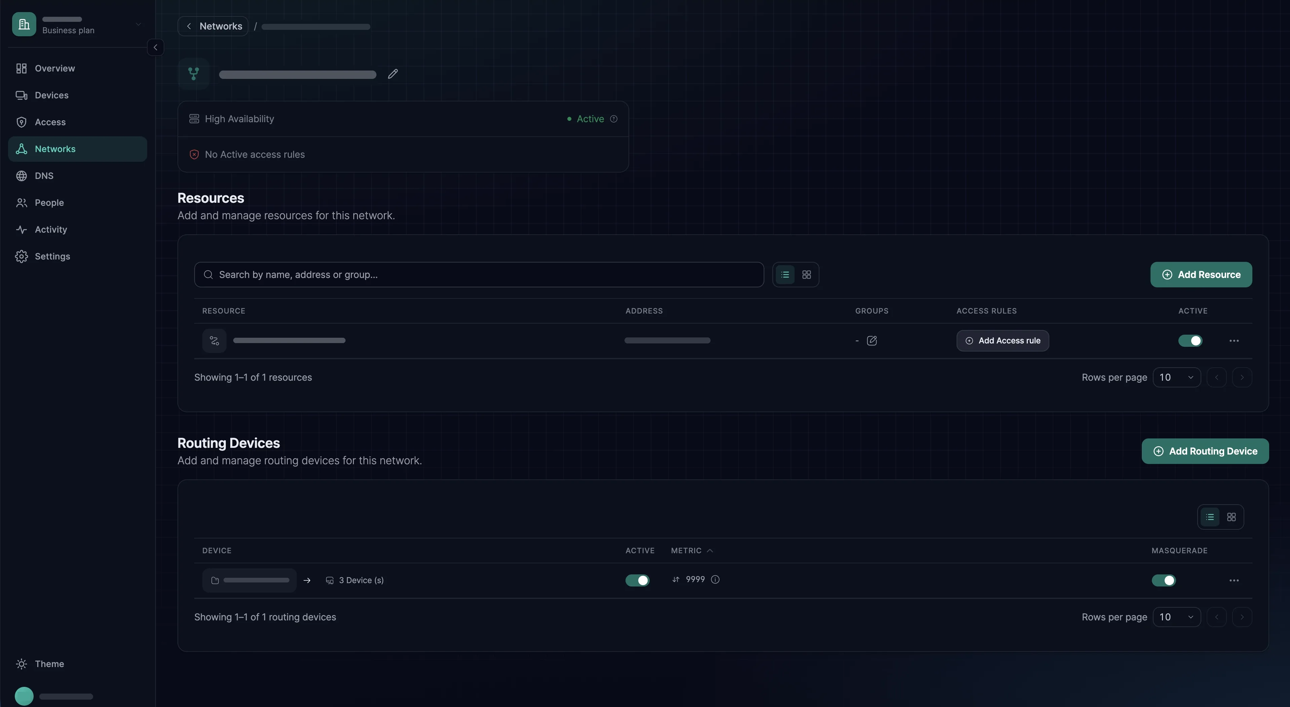The height and width of the screenshot is (707, 1290).
Task: Edit groups for the resource row
Action: (871, 340)
